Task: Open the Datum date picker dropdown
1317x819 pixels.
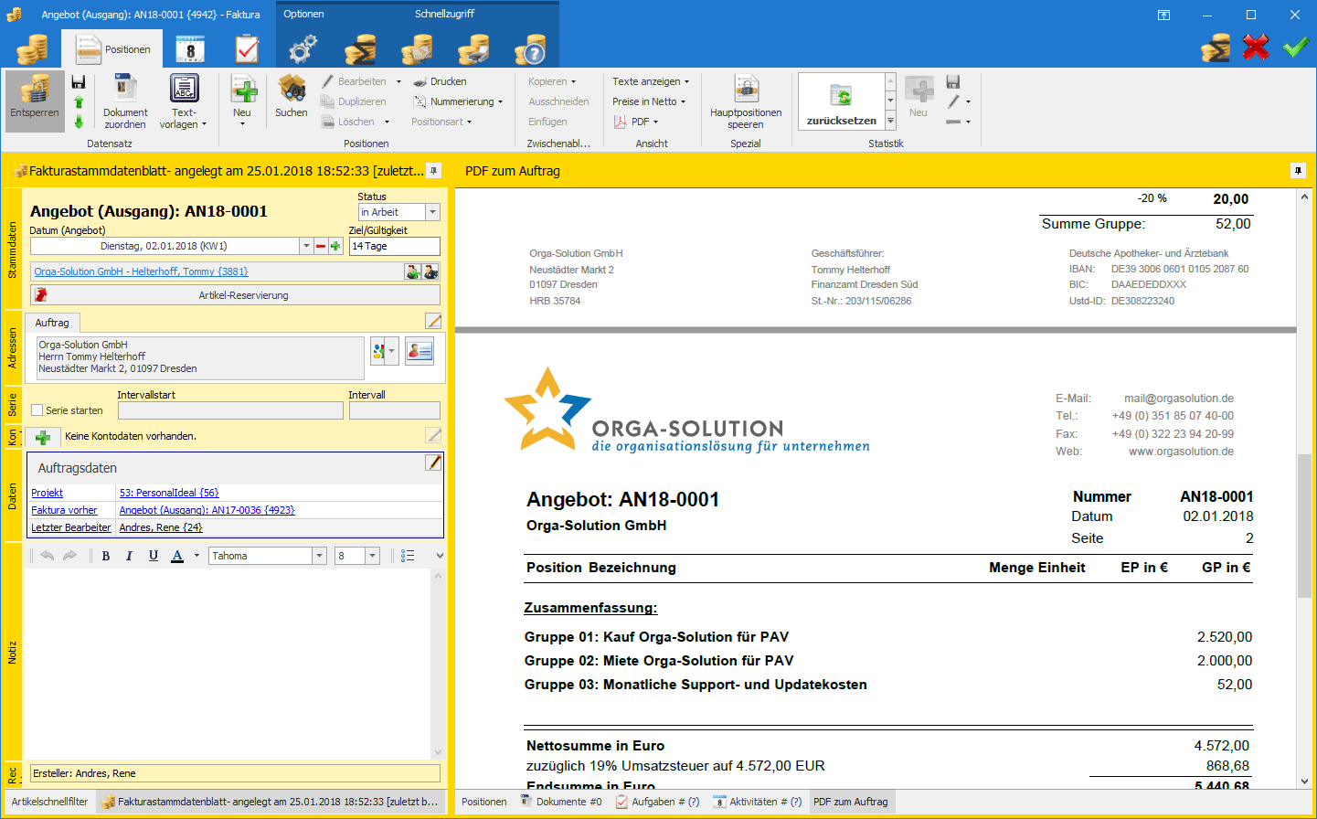Action: tap(306, 246)
